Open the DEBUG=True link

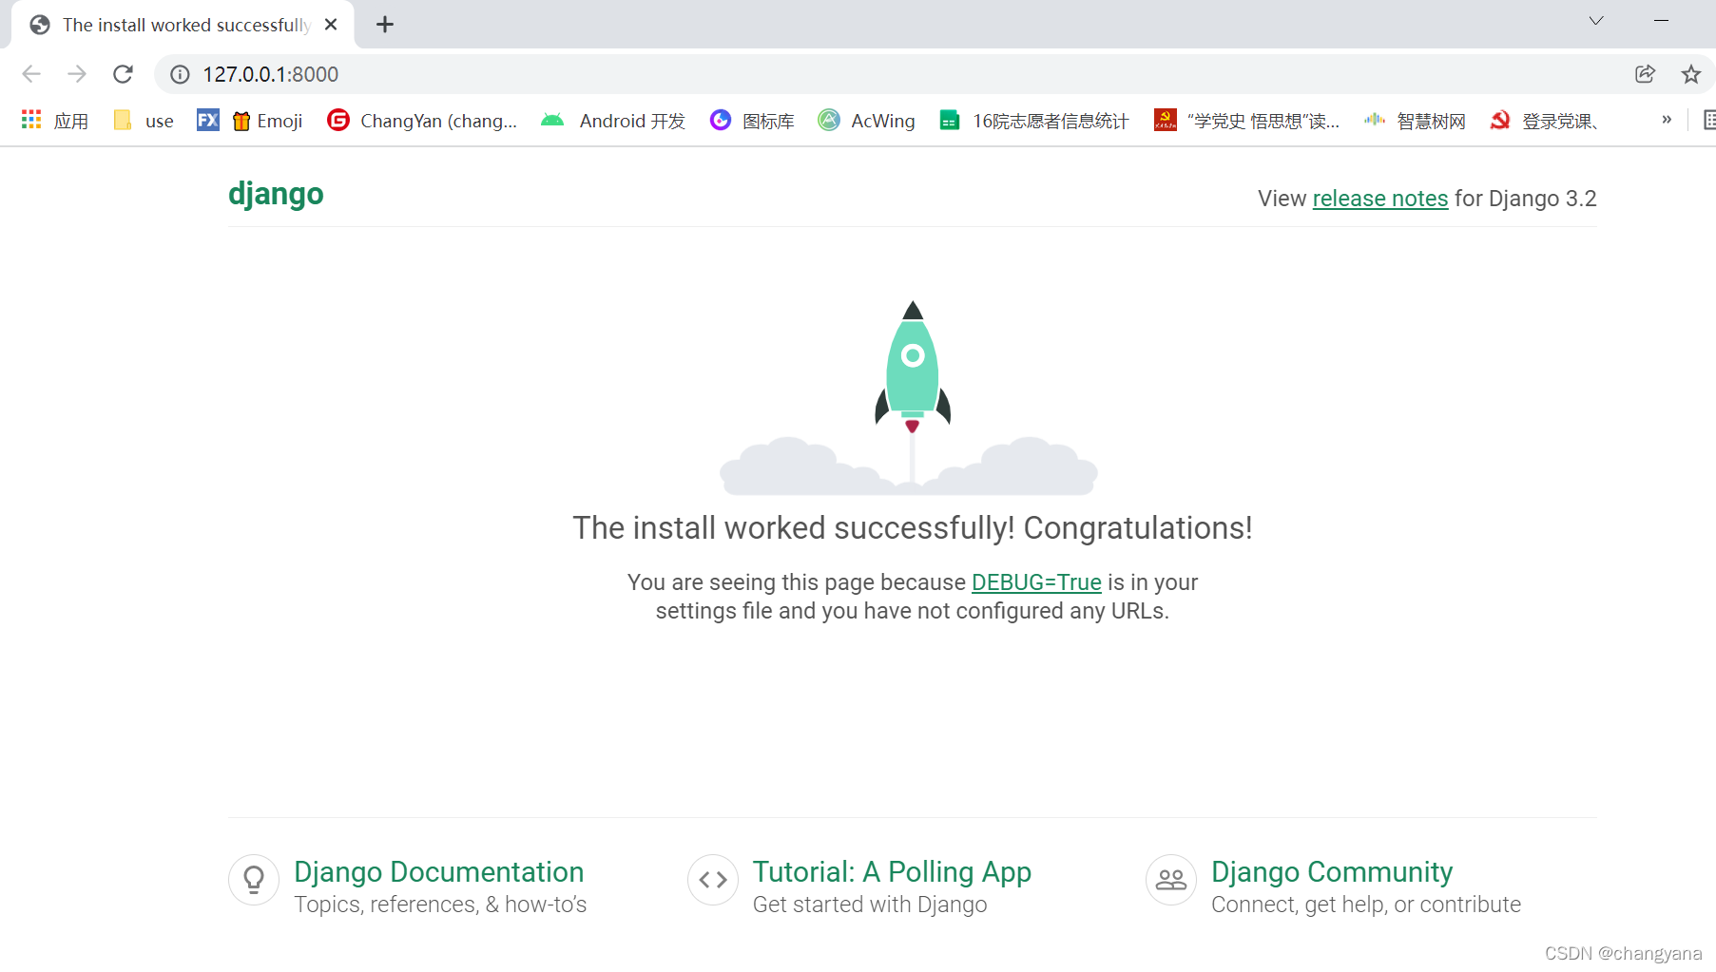1036,582
